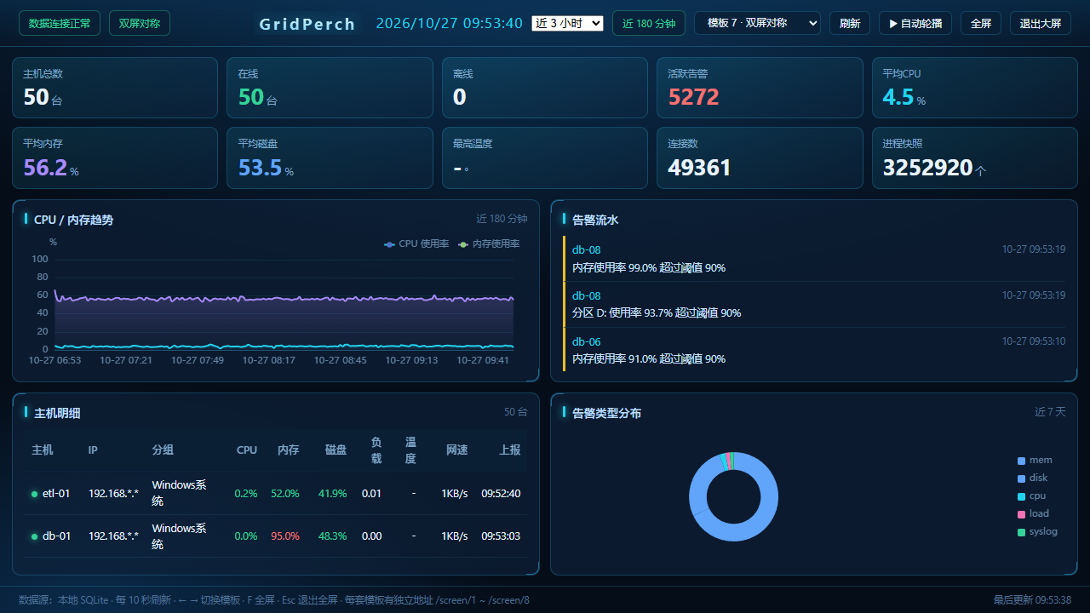Image resolution: width=1090 pixels, height=613 pixels.
Task: Click the db-01 host row name
Action: pyautogui.click(x=57, y=536)
